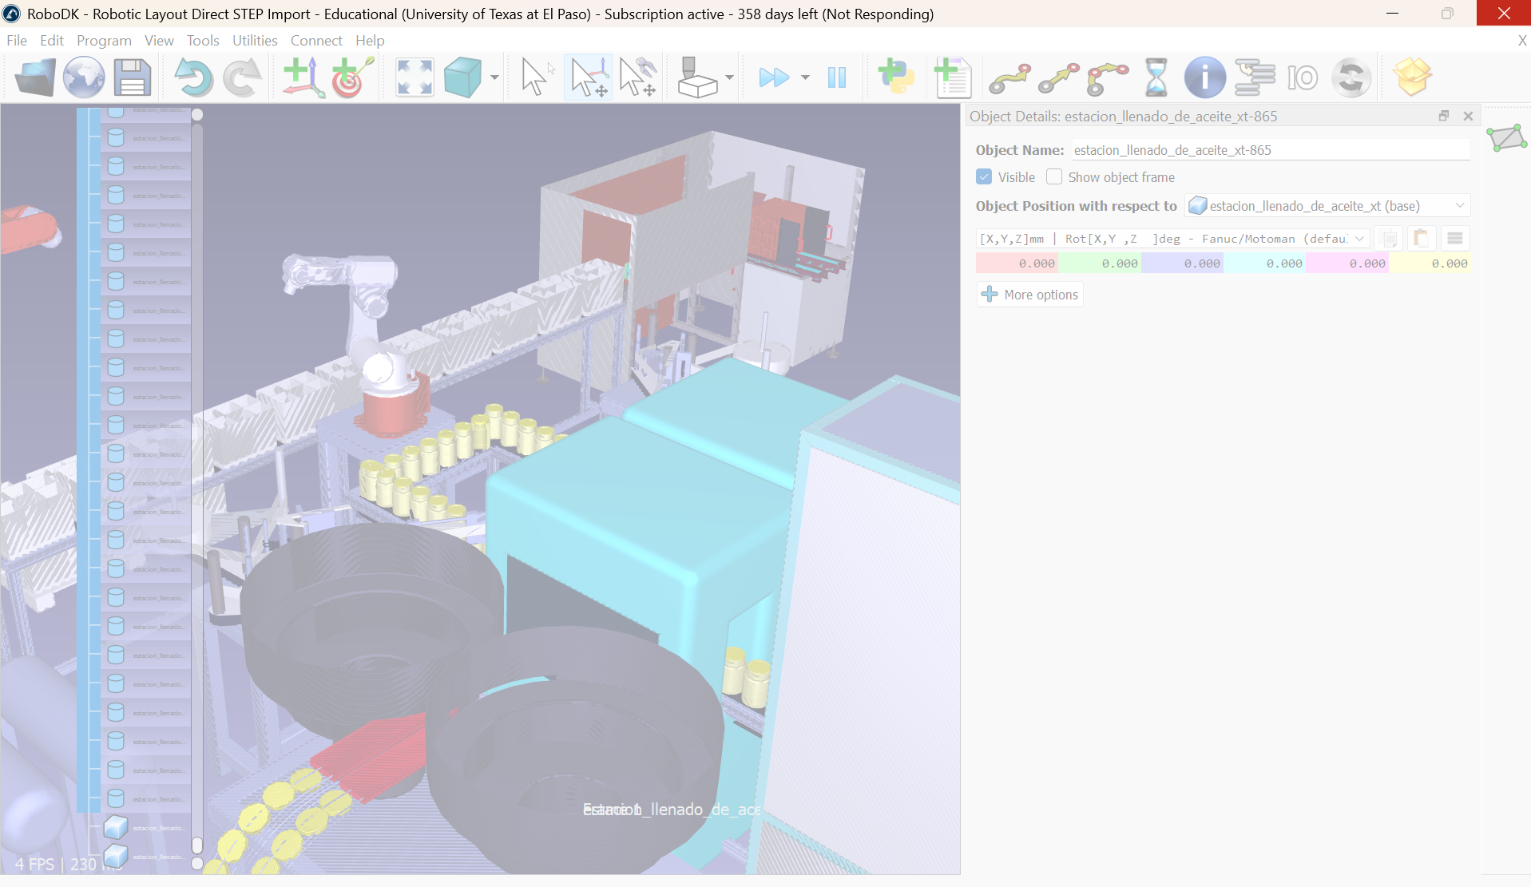Click the red X position value field
1531x887 pixels.
pos(1017,263)
